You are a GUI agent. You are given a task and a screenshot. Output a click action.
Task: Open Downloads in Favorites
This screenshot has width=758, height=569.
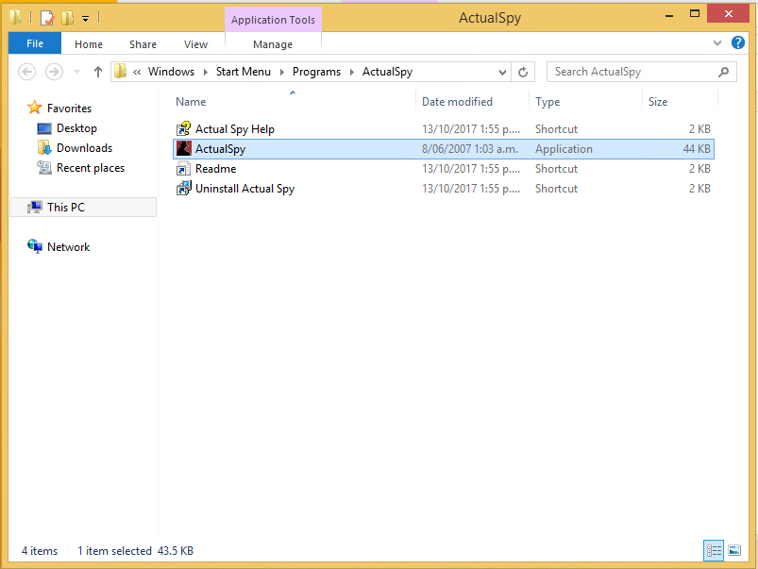(84, 148)
